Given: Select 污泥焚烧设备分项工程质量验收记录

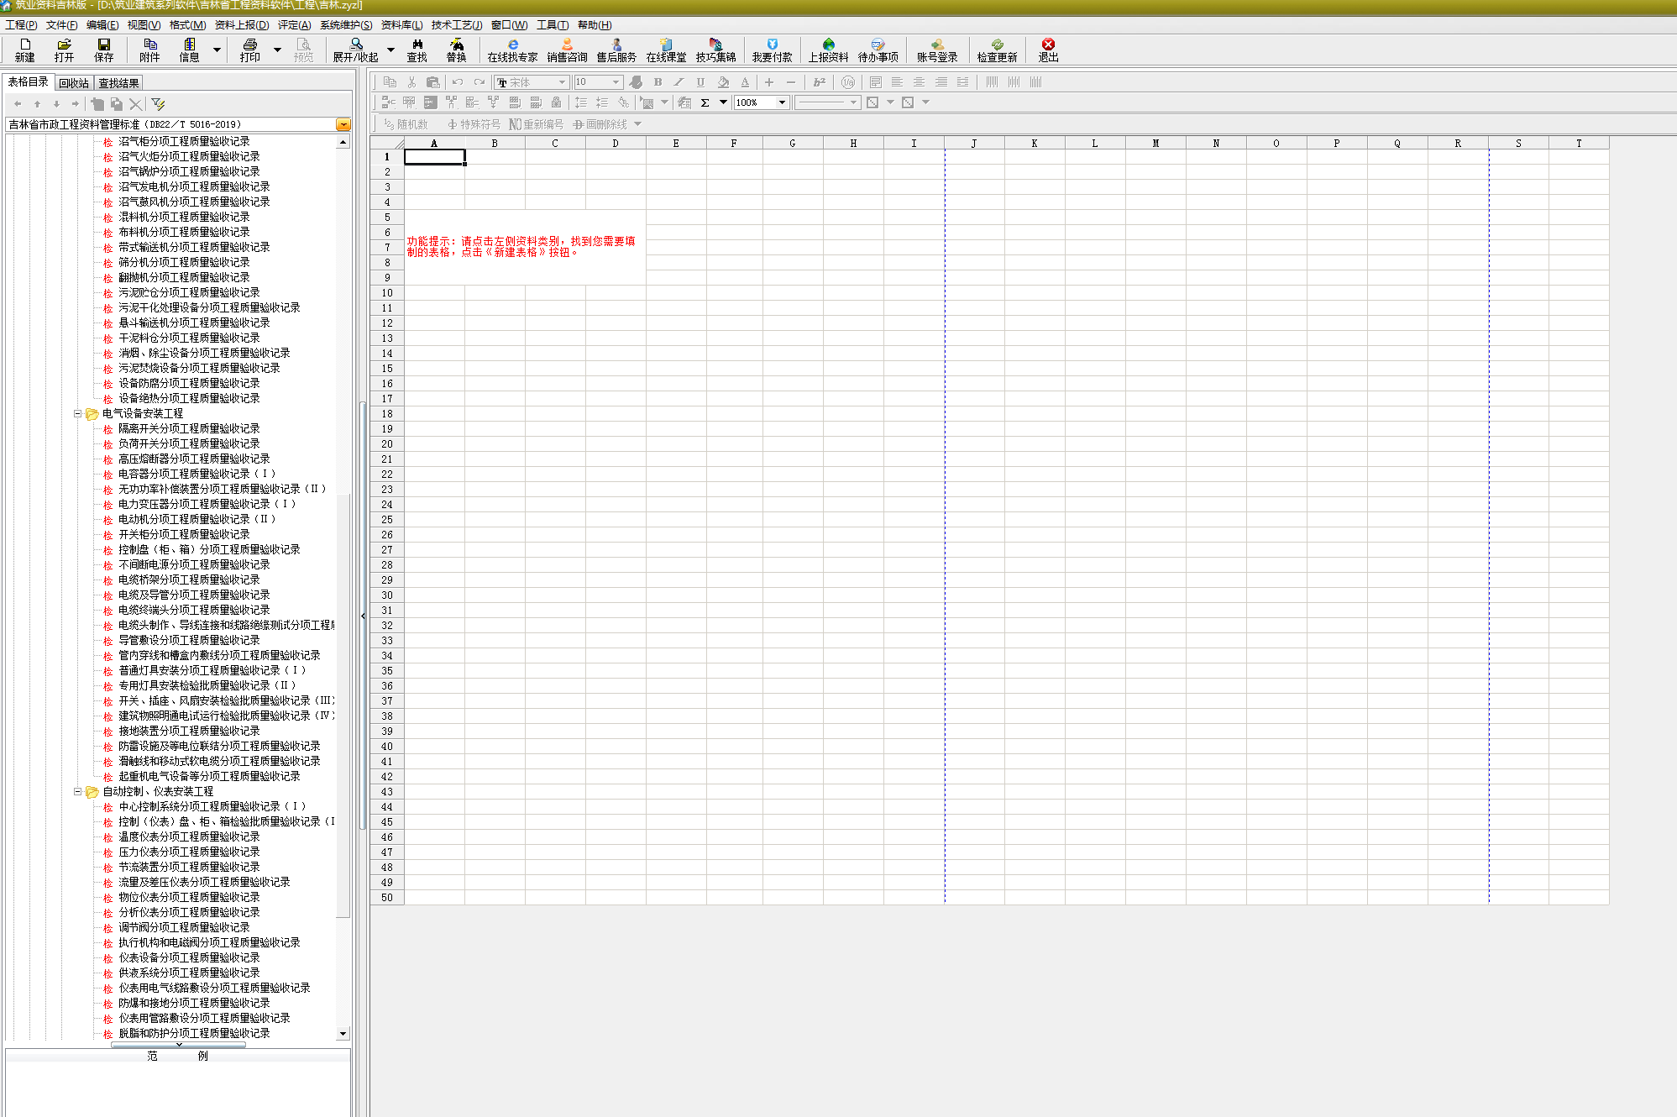Looking at the screenshot, I should click(199, 368).
